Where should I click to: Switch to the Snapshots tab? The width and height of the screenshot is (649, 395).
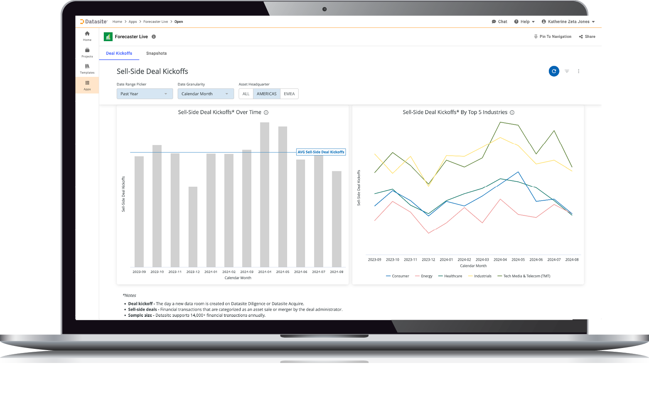156,53
